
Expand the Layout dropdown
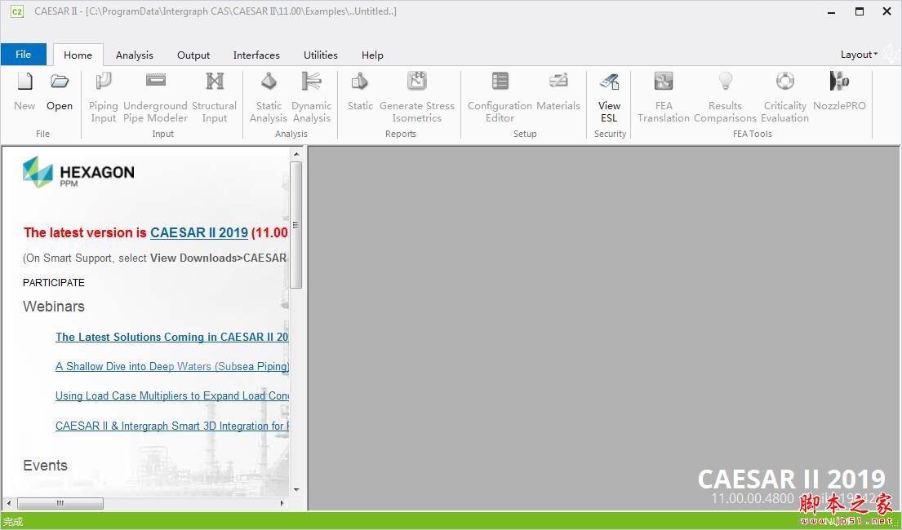coord(859,55)
